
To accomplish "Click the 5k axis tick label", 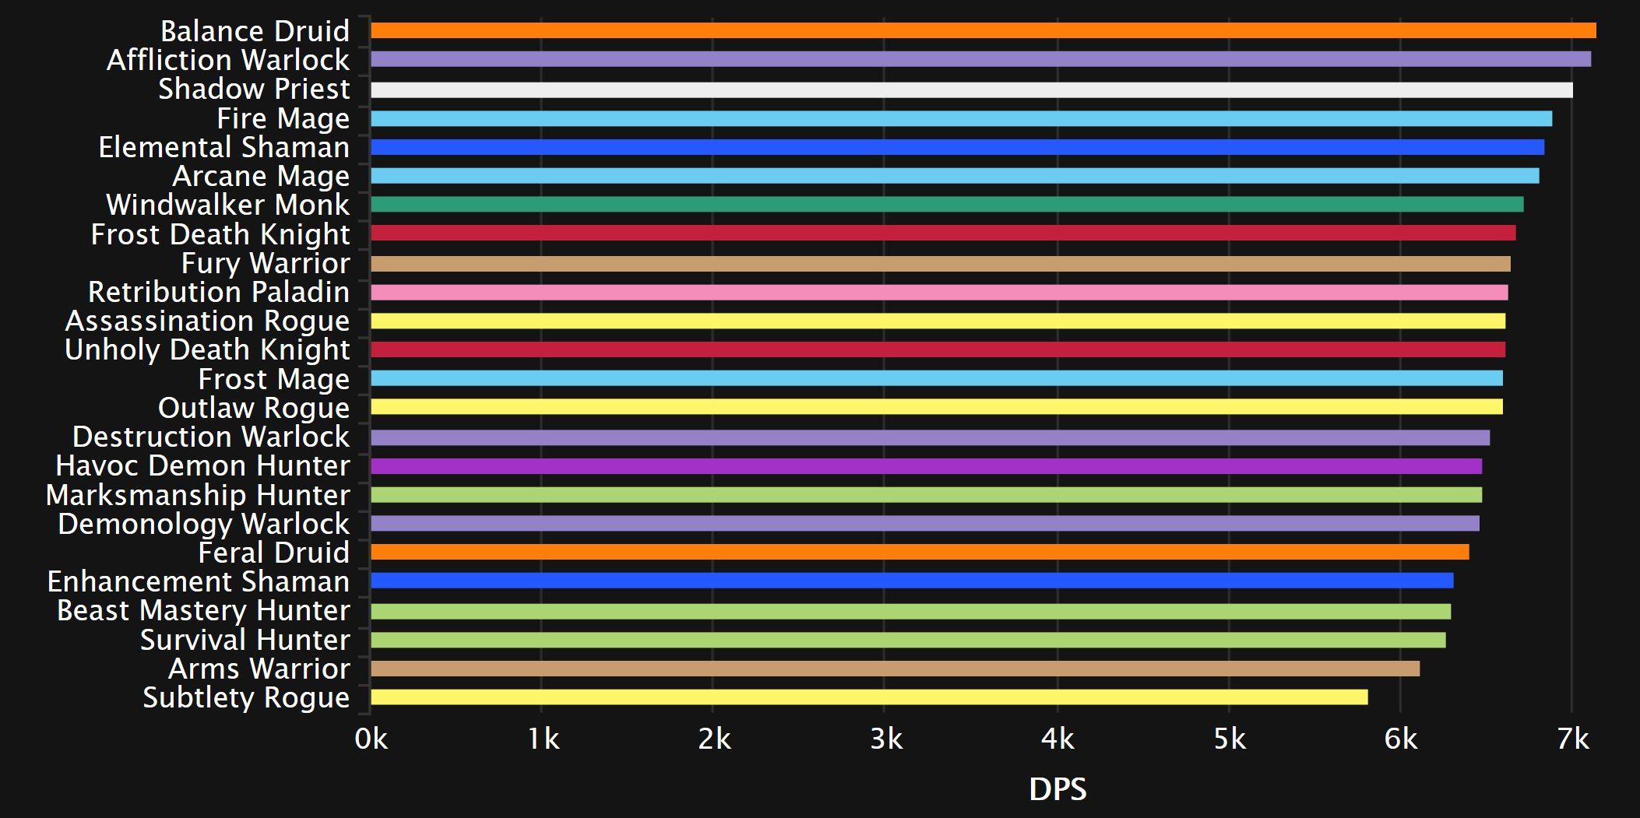I will 1230,739.
